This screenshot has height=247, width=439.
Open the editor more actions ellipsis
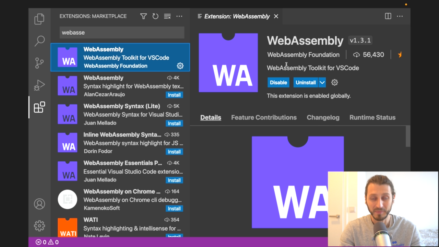400,16
